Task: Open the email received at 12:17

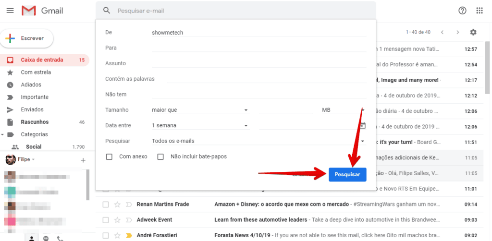Action: [x=430, y=80]
